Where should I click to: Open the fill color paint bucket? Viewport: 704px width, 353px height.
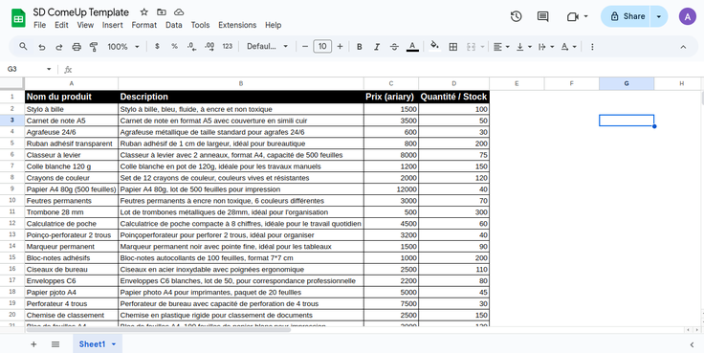click(434, 46)
